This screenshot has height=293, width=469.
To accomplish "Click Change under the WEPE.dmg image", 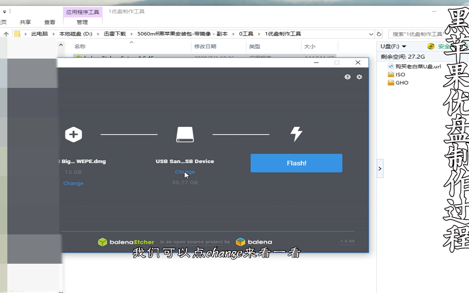I will point(73,183).
